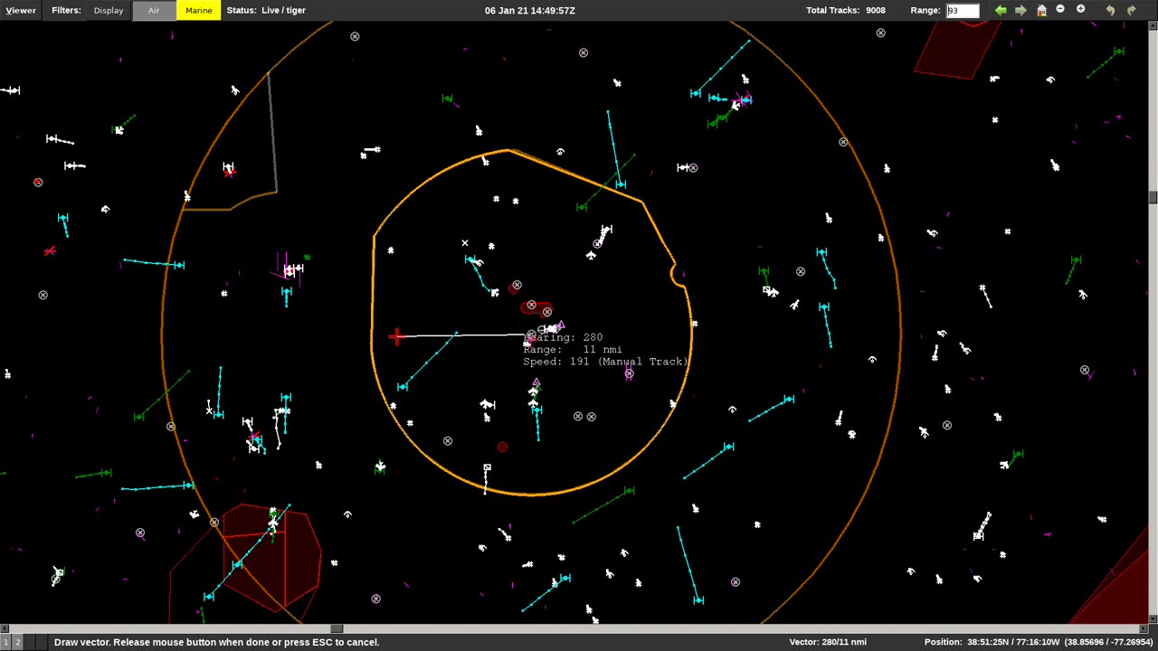The width and height of the screenshot is (1158, 651).
Task: Click the 'Bearing: 280' vector readout
Action: 563,337
